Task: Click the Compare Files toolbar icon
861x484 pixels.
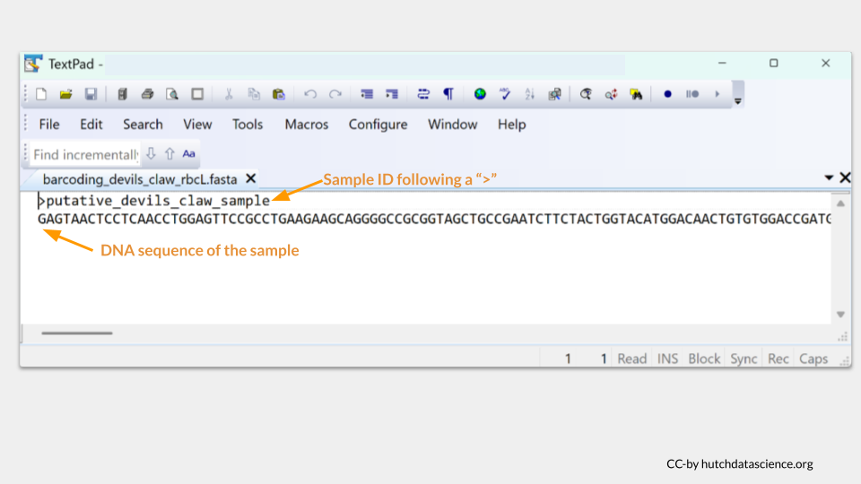Action: [554, 94]
